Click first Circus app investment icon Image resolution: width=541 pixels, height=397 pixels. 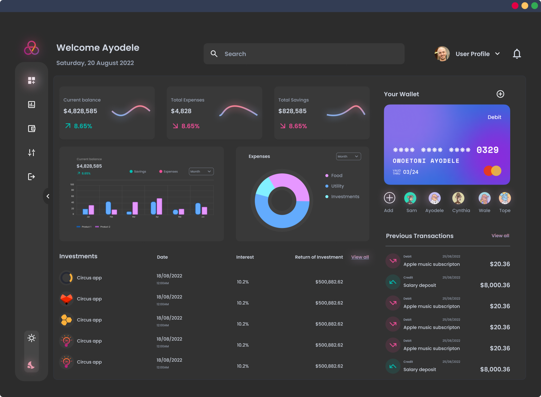coord(66,278)
